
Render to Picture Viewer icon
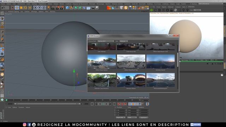tap(58, 8)
